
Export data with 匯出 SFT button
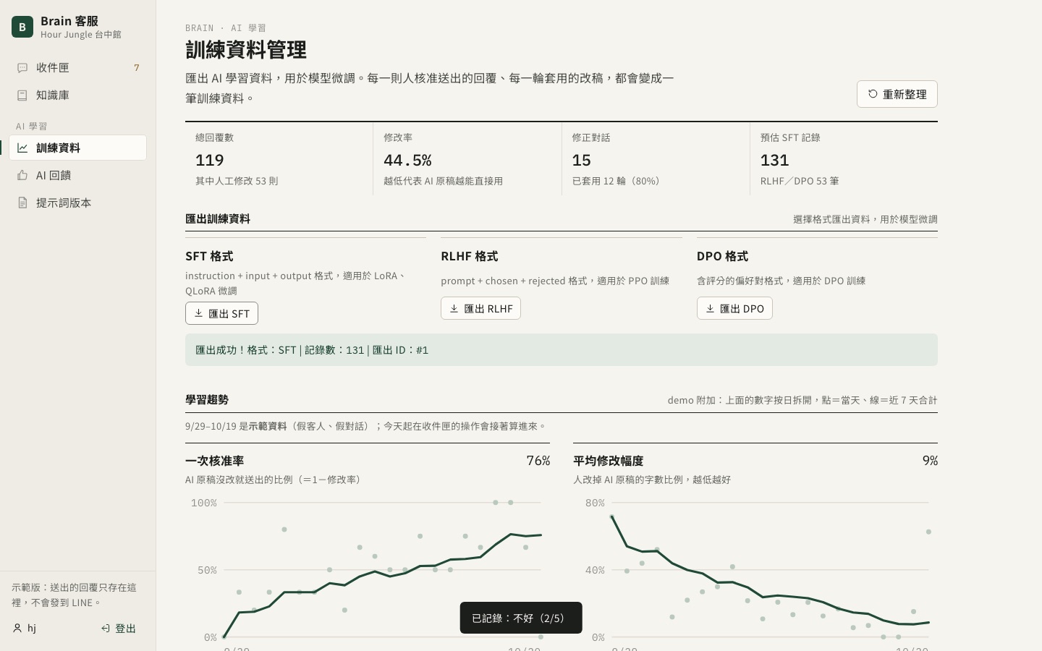[x=221, y=313]
